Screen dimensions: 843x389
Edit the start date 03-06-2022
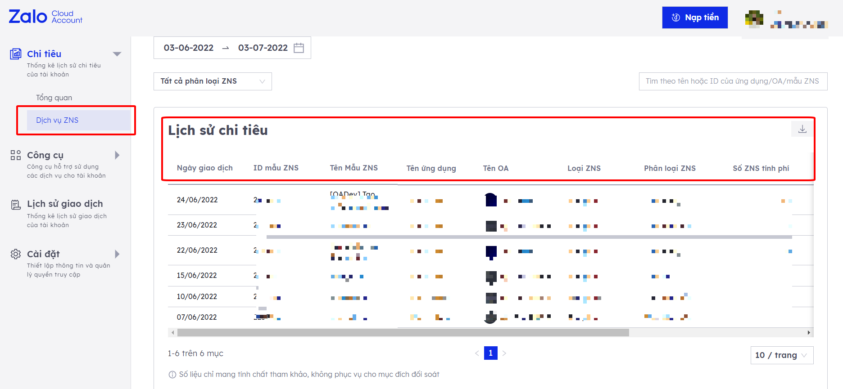(189, 48)
